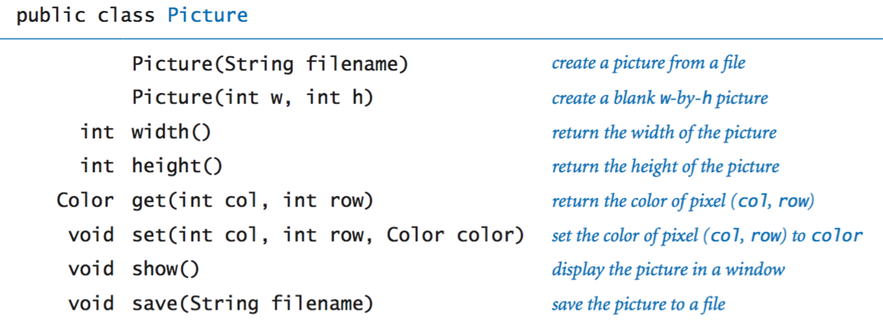Select "return the width of the picture" text

[x=664, y=132]
